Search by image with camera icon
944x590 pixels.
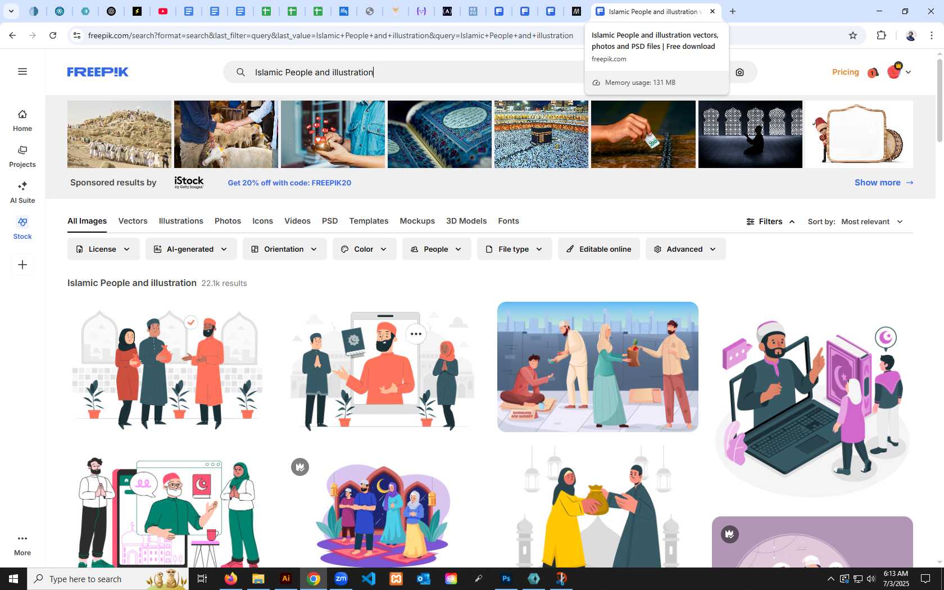coord(739,72)
